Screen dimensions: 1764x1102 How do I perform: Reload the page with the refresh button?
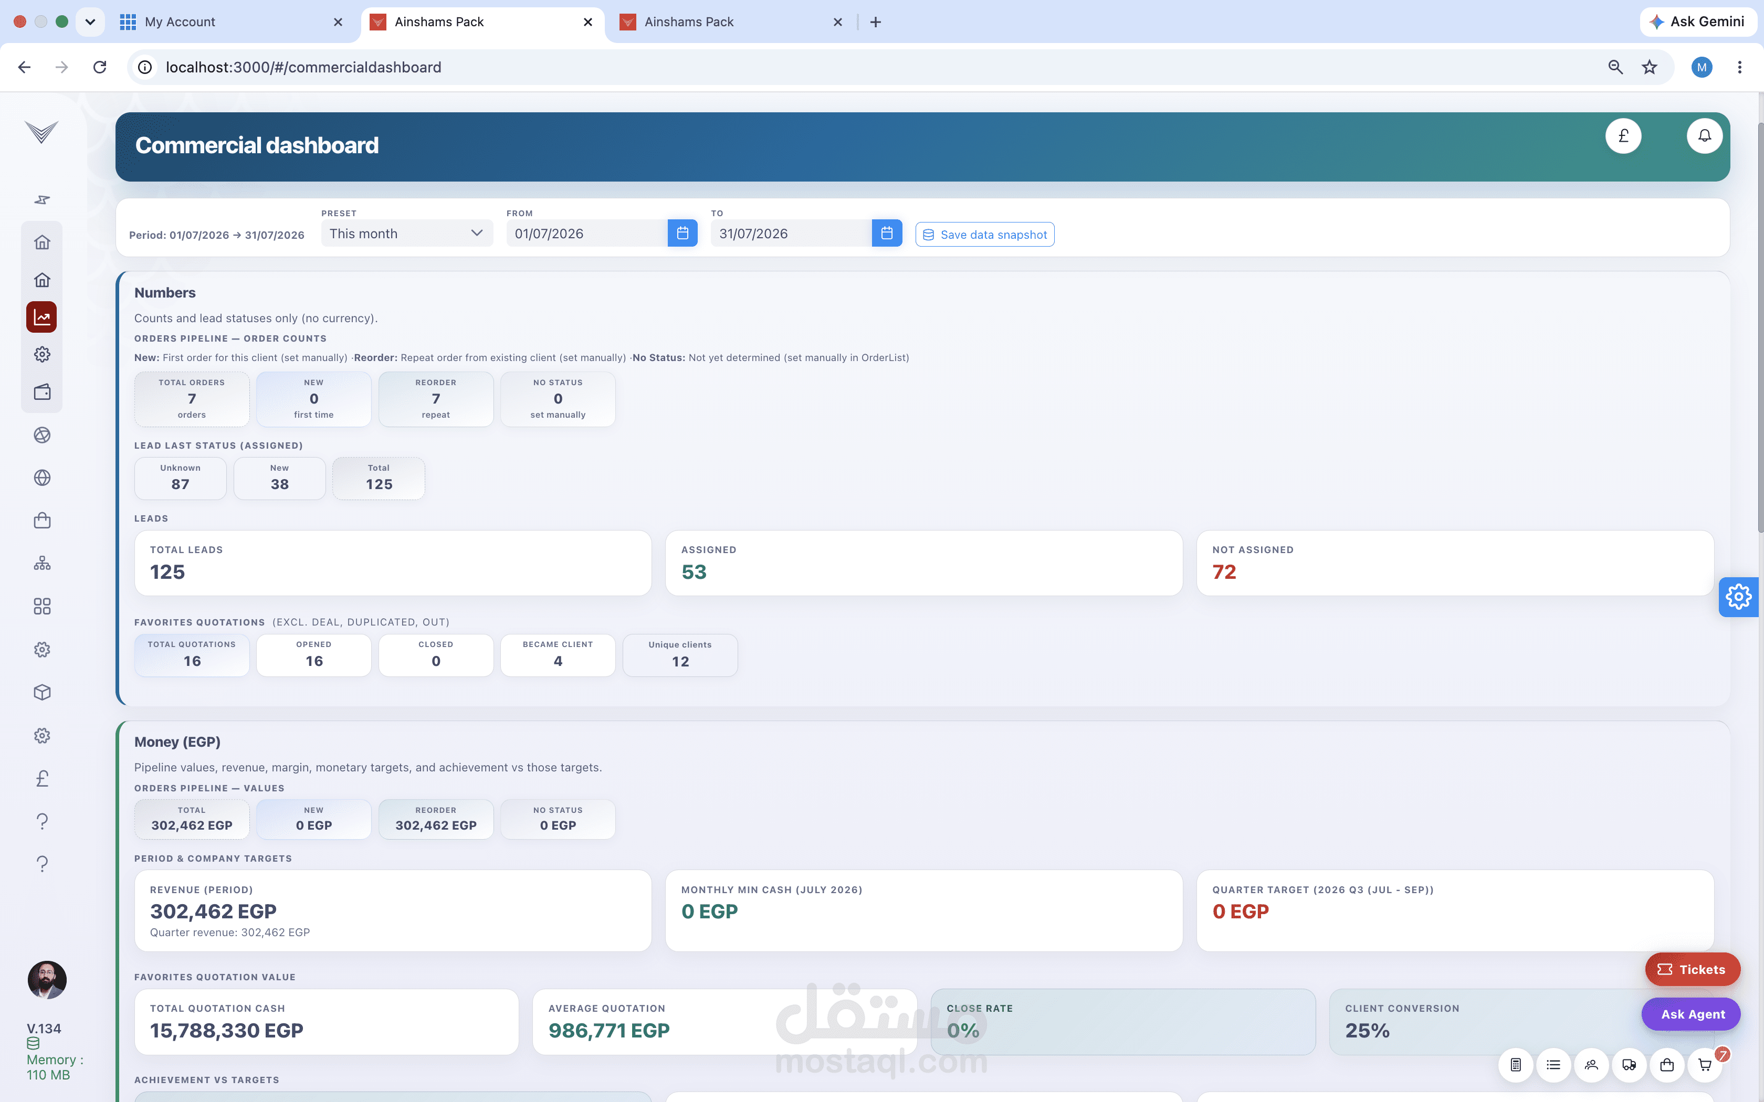100,67
